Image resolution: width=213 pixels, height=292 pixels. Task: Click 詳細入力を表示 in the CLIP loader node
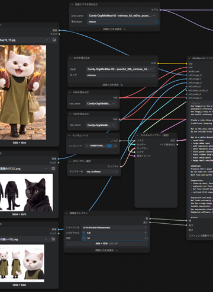[x=112, y=85]
